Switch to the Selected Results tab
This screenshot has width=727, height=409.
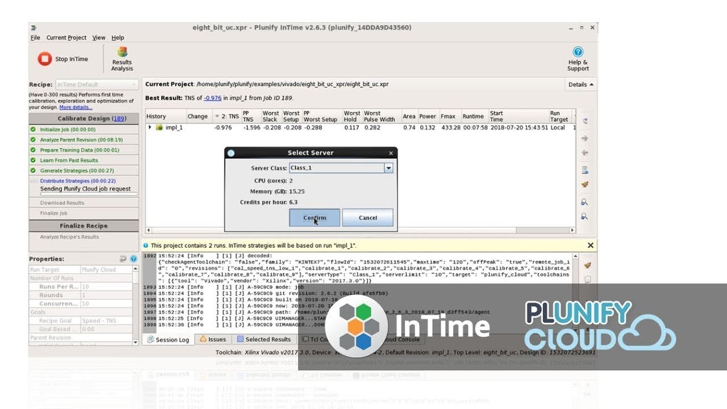click(264, 340)
